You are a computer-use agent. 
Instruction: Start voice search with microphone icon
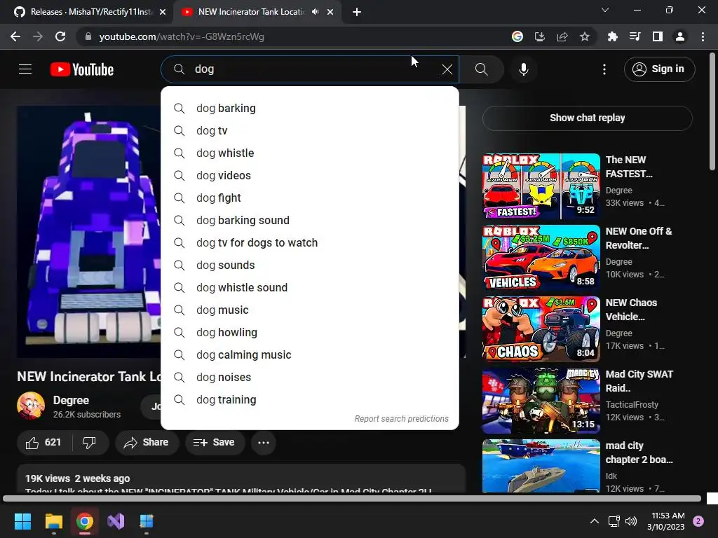[523, 69]
